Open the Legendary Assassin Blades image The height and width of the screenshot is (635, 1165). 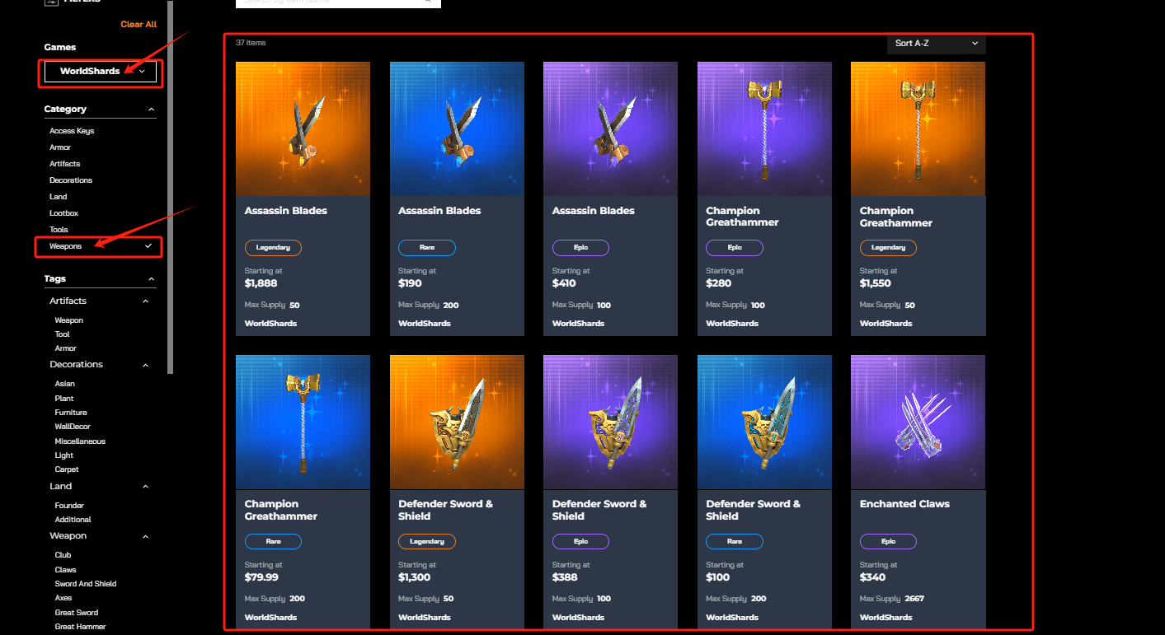click(303, 128)
